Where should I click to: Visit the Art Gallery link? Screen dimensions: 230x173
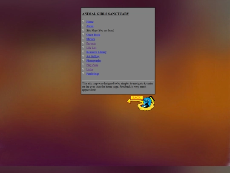click(x=93, y=56)
